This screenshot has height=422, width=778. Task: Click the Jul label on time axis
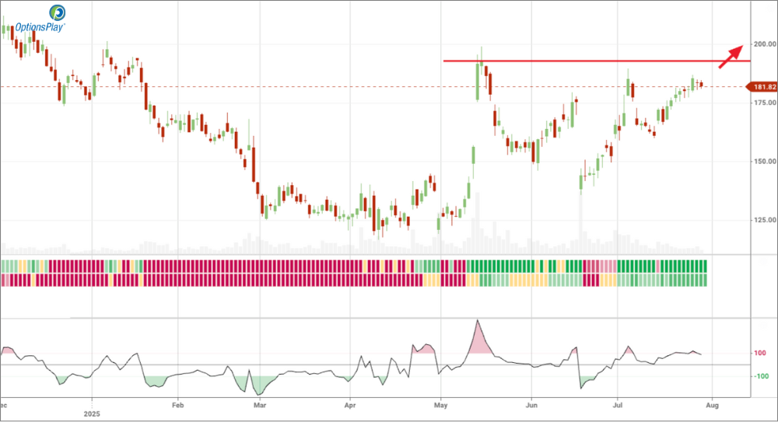coord(617,405)
